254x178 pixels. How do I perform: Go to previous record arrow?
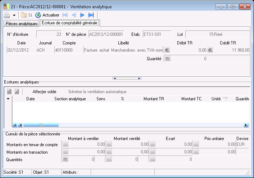tap(74, 15)
